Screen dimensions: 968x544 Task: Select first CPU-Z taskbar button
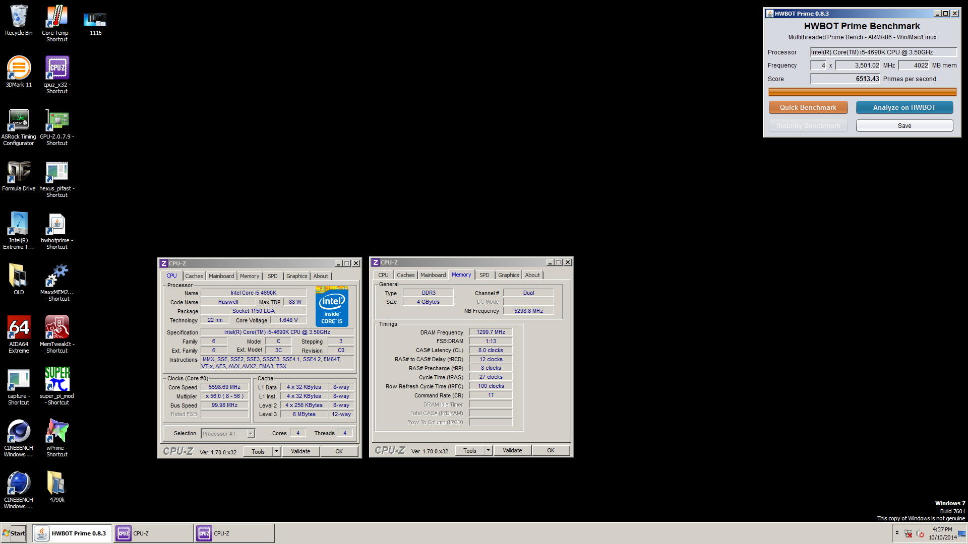click(x=153, y=533)
